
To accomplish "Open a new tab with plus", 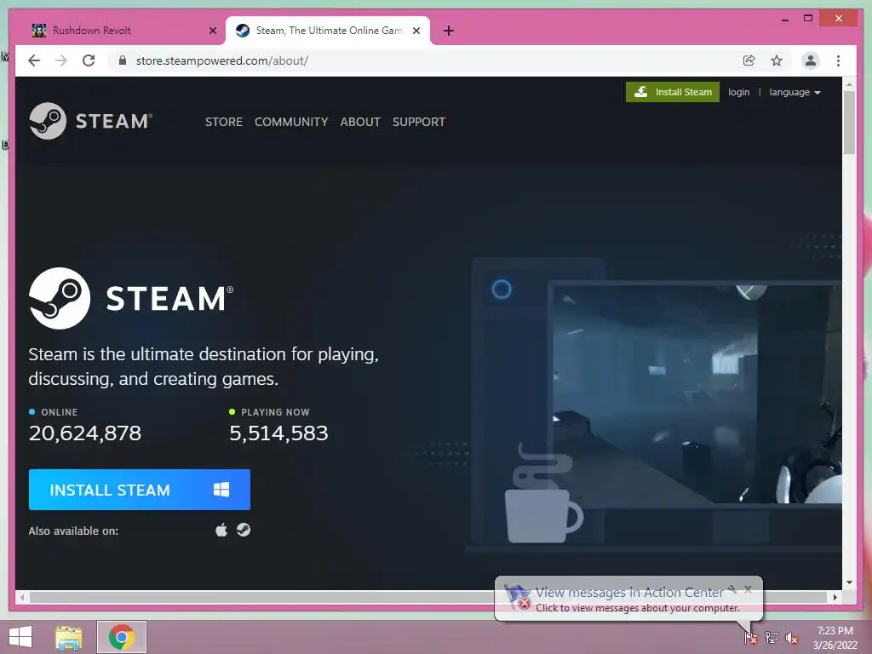I will click(x=449, y=31).
